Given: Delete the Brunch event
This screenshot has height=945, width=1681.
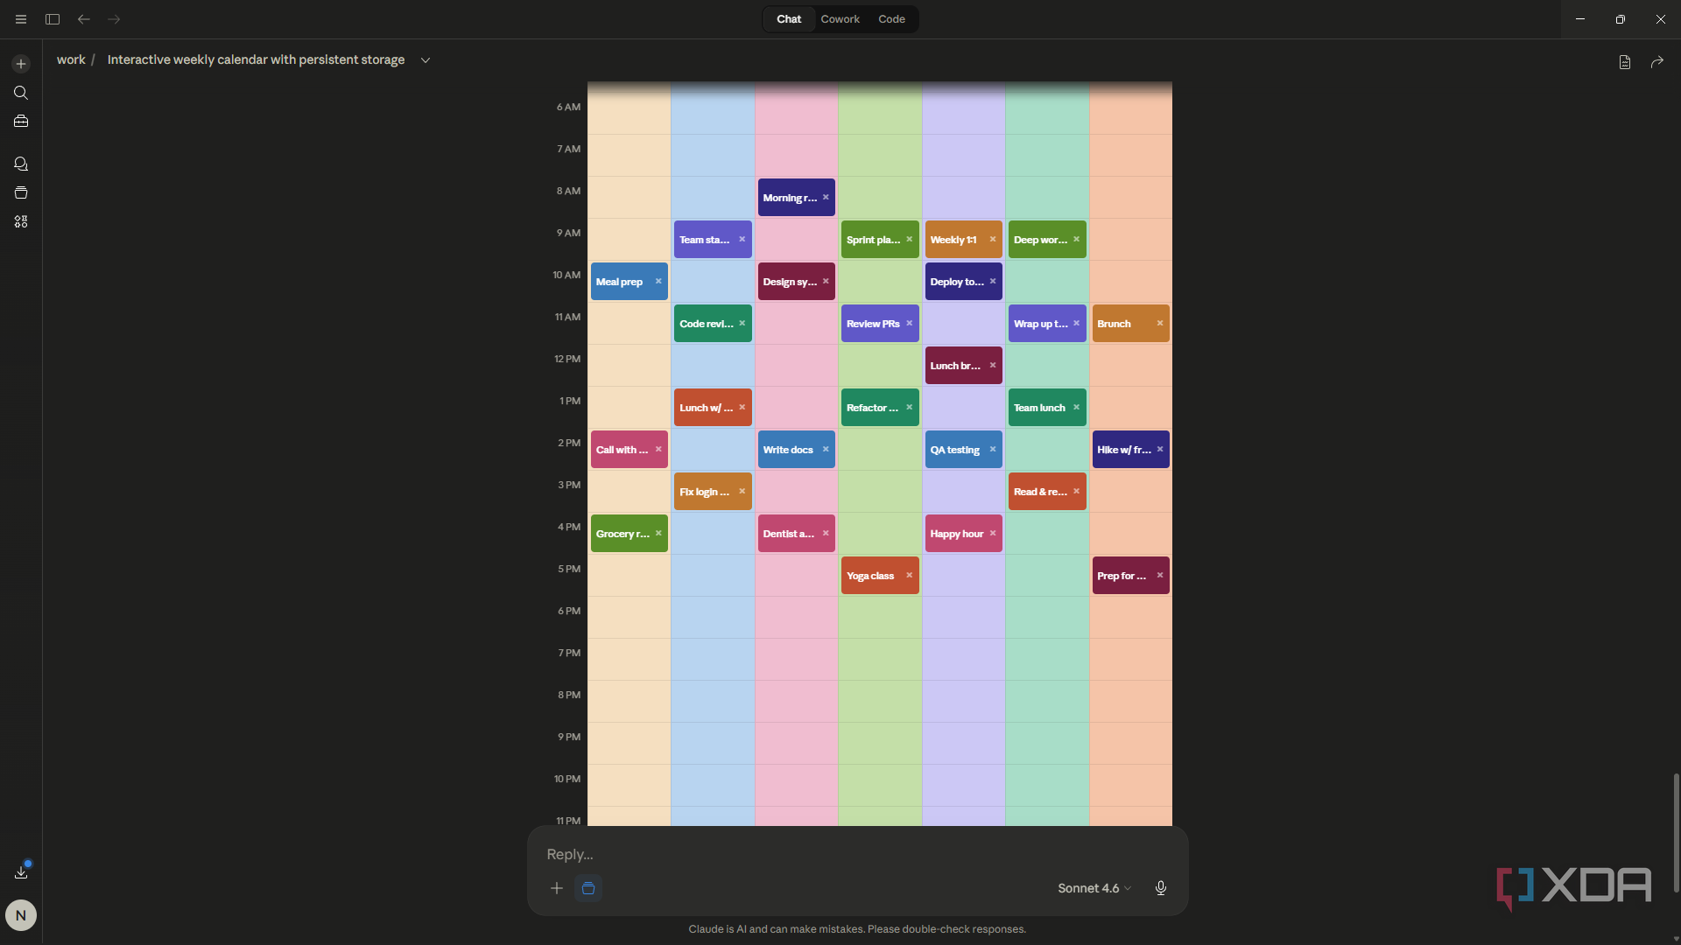Looking at the screenshot, I should pos(1160,323).
